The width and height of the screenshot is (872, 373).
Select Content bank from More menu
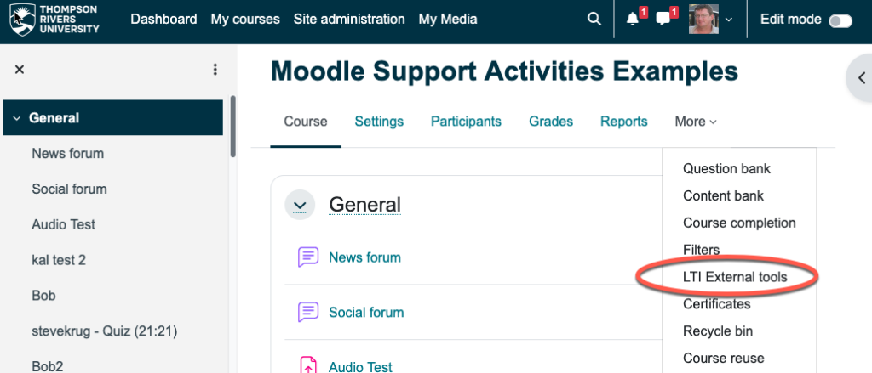(x=724, y=196)
